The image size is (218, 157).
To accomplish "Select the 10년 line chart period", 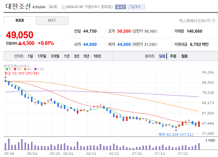I will [97, 56].
